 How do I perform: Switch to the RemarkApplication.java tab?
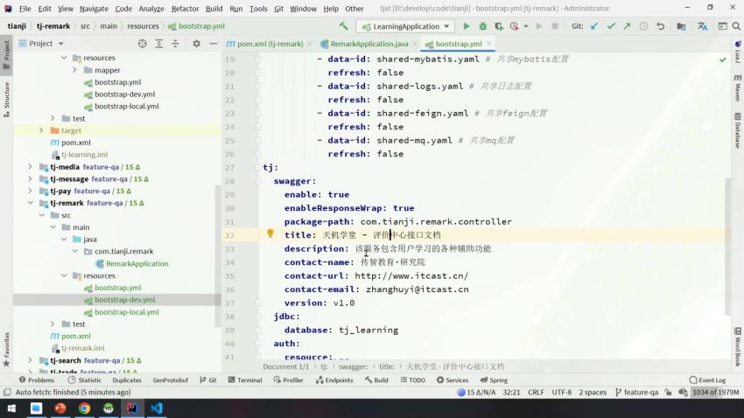coord(368,44)
